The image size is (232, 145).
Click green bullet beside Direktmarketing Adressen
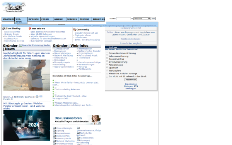(53, 89)
